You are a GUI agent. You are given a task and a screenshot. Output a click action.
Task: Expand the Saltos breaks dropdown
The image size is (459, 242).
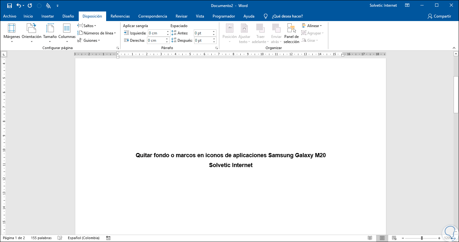(87, 26)
